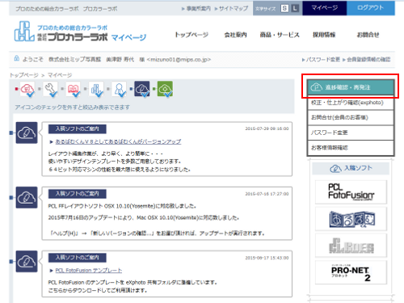Image resolution: width=404 pixels, height=303 pixels.
Task: Open PCL FotoFusion テンプレート news link
Action: coord(89,270)
